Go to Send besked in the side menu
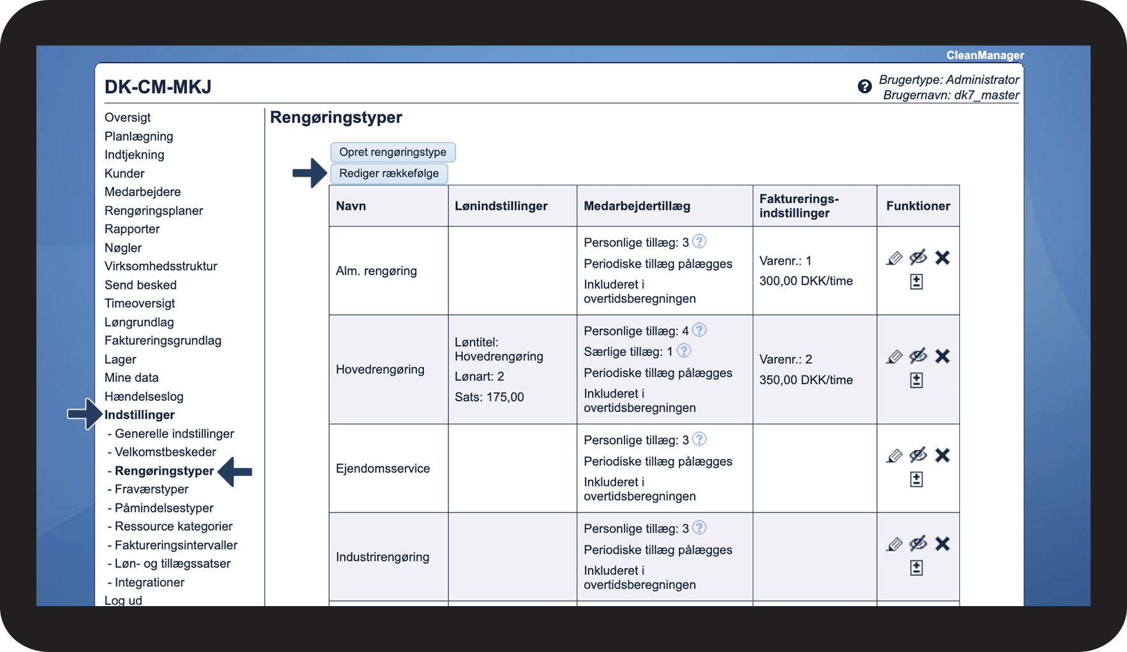Viewport: 1127px width, 652px height. click(x=140, y=285)
